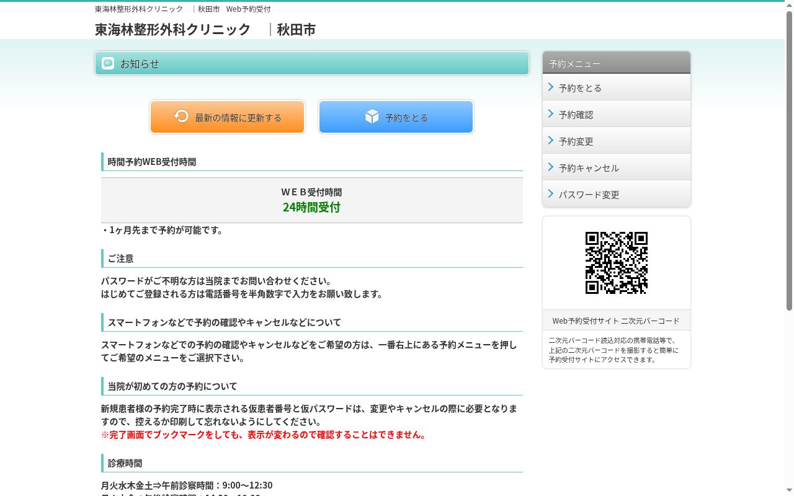The height and width of the screenshot is (496, 794).
Task: Refresh with 最新の情報に更新する button
Action: click(227, 117)
